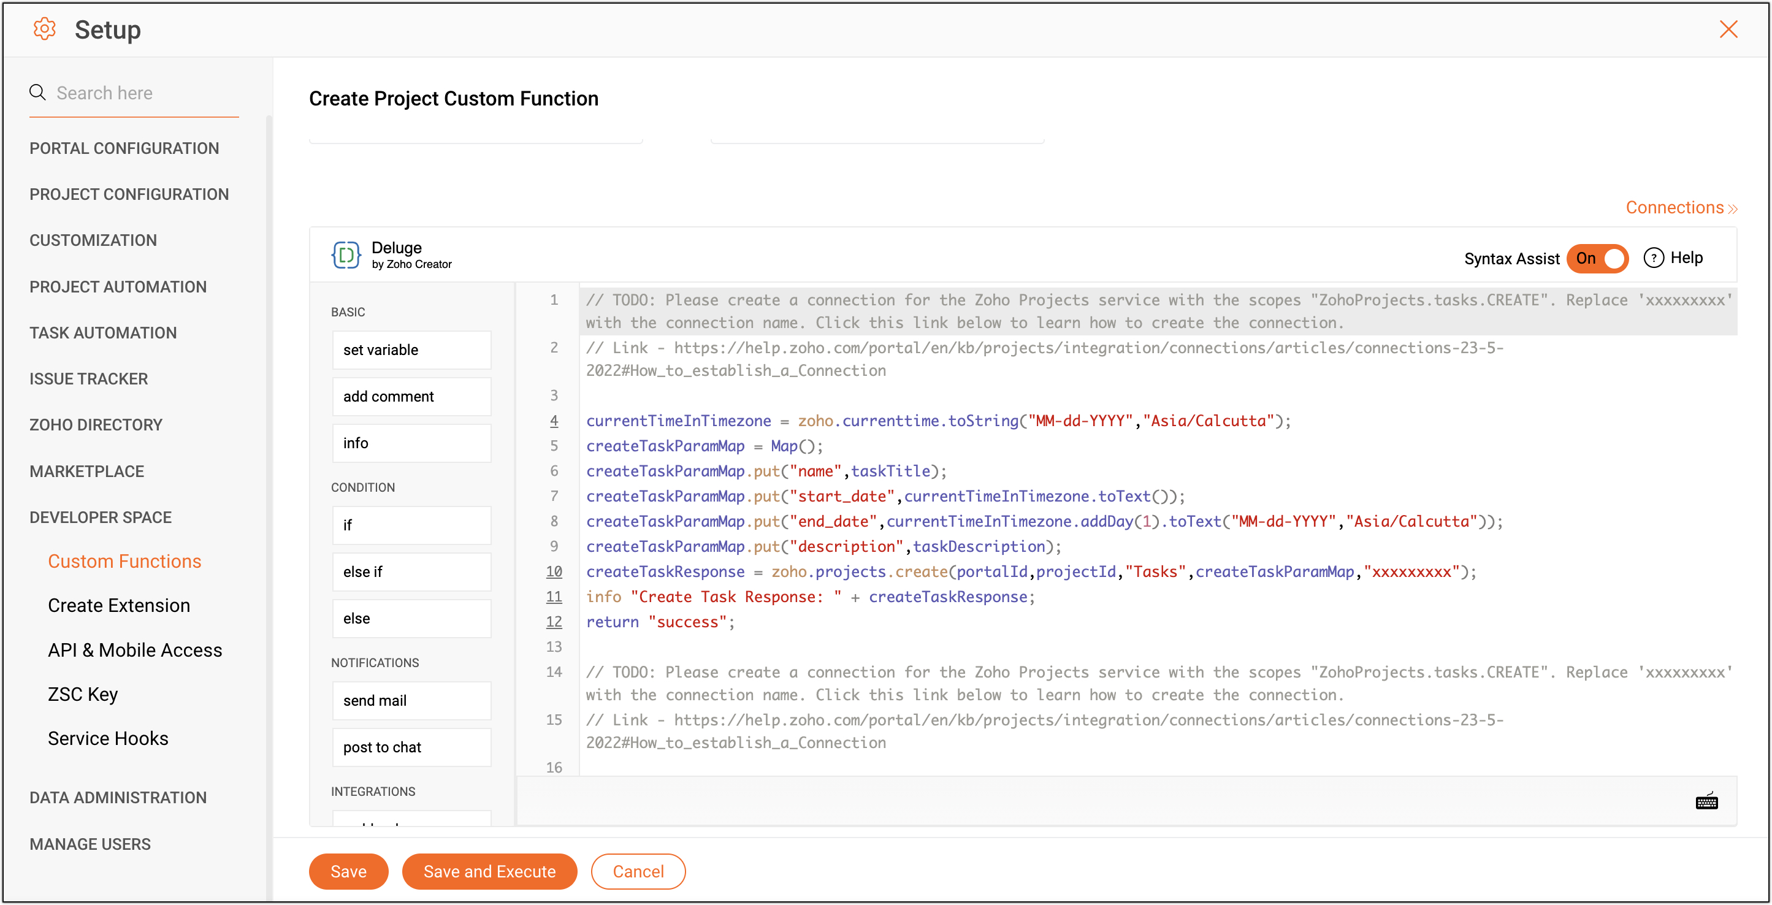Viewport: 1772px width, 905px height.
Task: Insert an else block
Action: pos(411,619)
